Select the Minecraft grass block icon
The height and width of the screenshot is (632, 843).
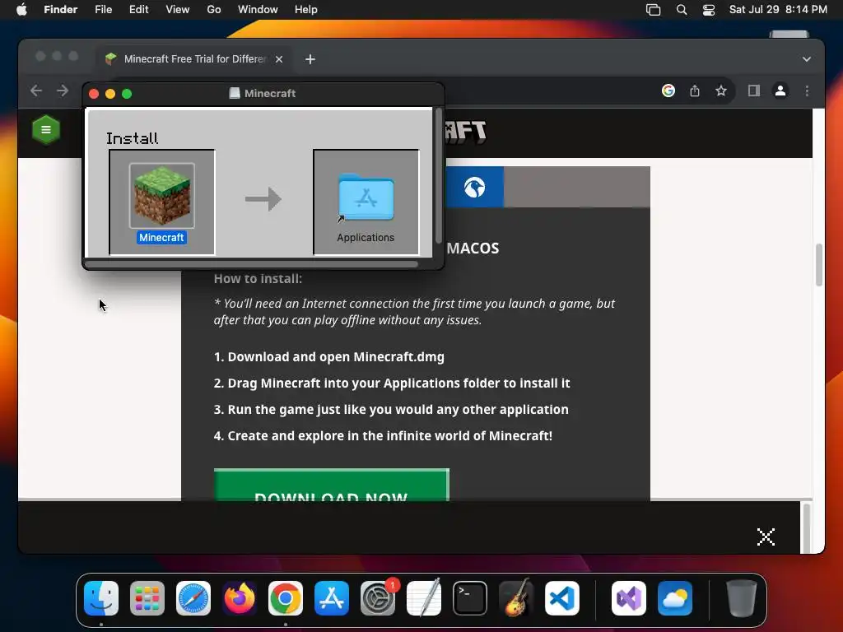click(162, 196)
